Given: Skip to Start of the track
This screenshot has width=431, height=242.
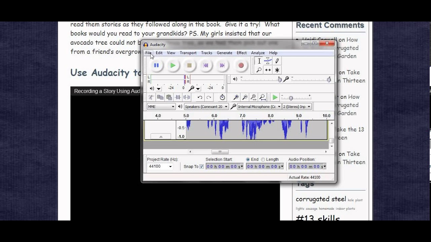Looking at the screenshot, I should point(206,66).
